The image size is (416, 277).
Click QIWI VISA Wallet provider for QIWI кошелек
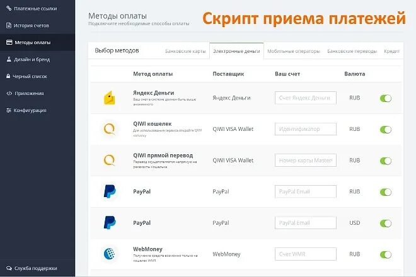[x=233, y=129]
